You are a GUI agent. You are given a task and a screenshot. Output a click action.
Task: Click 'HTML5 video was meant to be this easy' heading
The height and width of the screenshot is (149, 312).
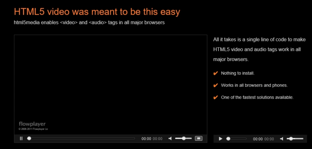(97, 12)
